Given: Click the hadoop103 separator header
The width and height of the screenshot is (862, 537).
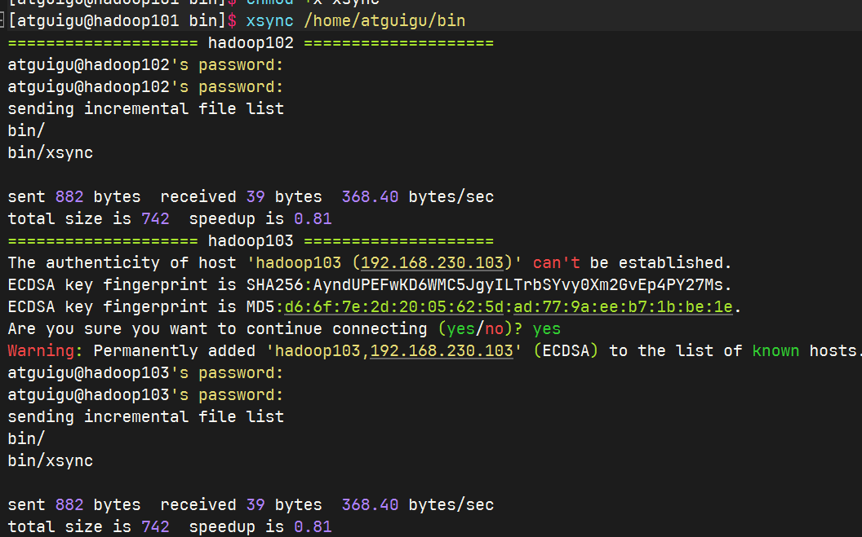Looking at the screenshot, I should (251, 241).
